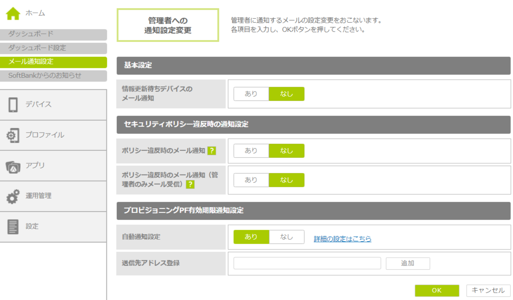Click the キャンセル button

[x=488, y=290]
